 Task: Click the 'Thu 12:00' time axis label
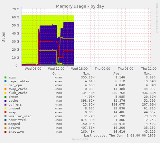tap(149, 69)
